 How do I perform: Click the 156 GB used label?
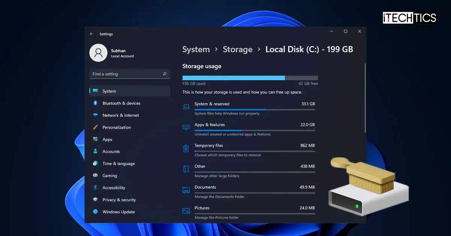click(194, 84)
